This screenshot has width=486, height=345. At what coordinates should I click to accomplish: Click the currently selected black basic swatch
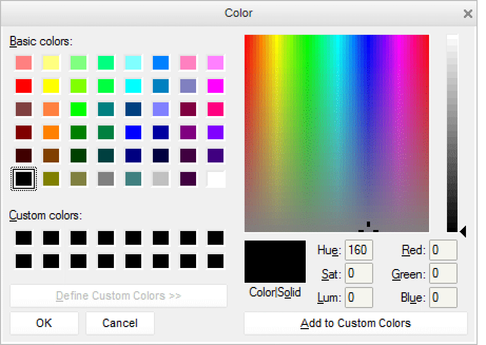24,179
